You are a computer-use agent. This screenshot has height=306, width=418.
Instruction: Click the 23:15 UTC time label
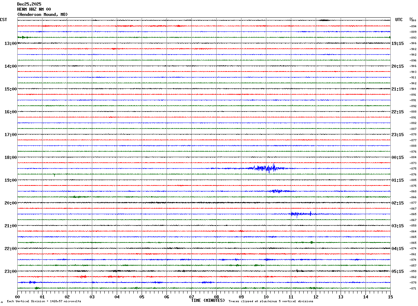pos(397,134)
